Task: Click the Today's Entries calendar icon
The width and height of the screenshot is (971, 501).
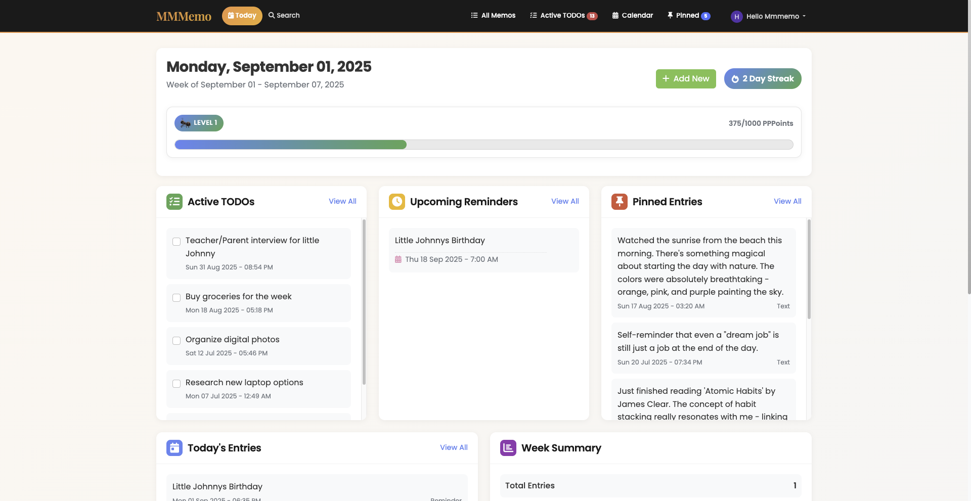Action: pos(174,448)
